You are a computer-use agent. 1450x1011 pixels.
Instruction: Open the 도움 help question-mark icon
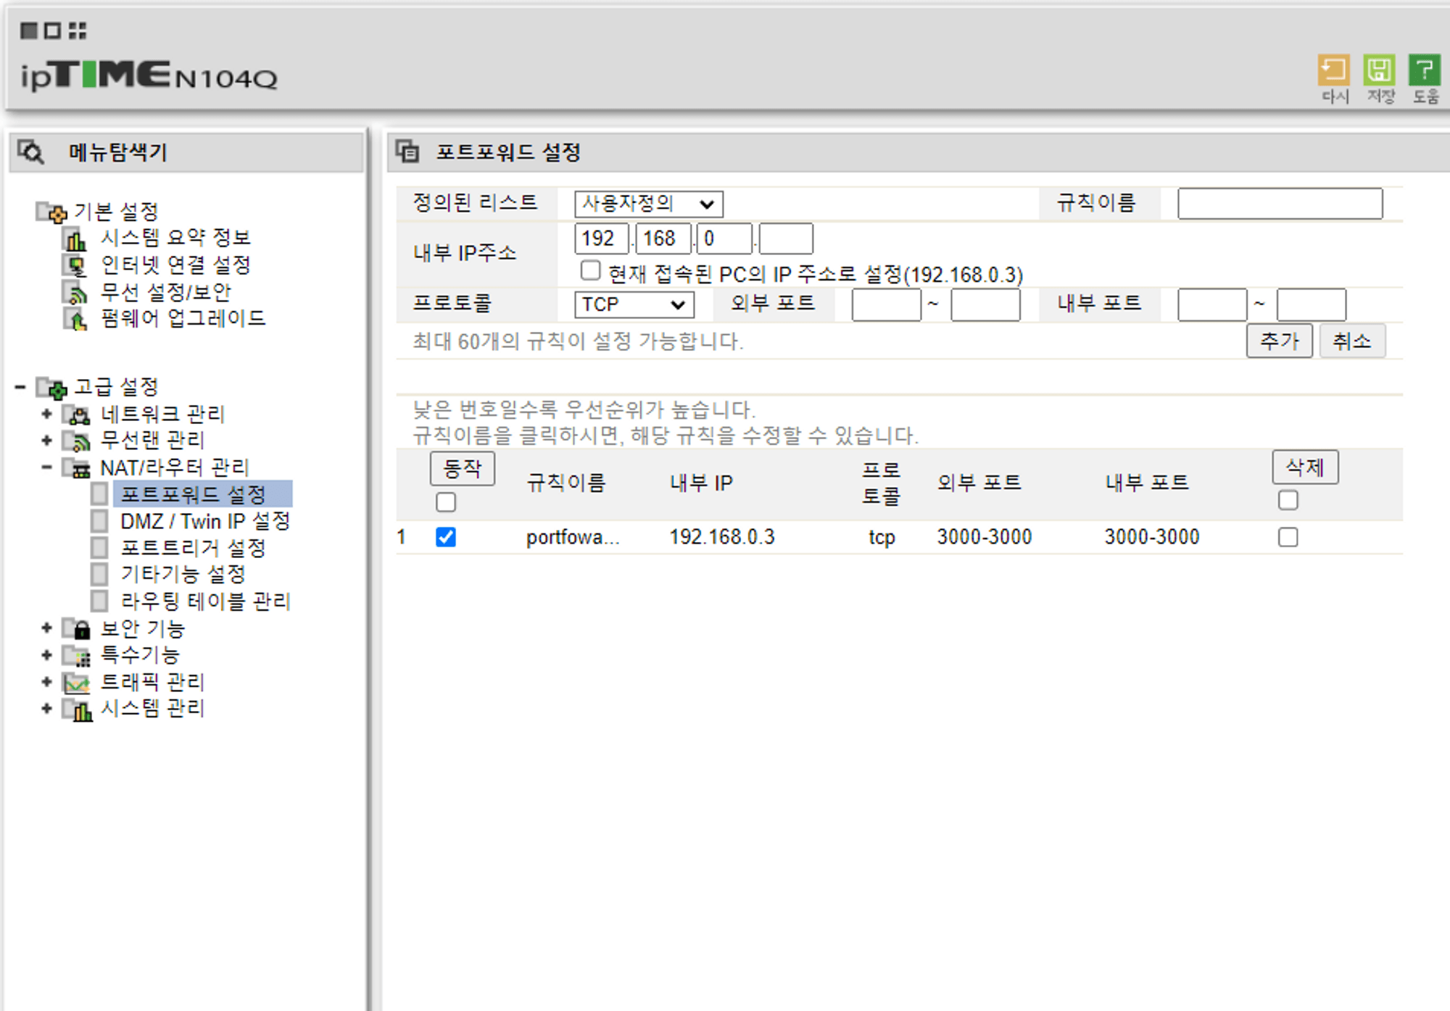point(1423,71)
